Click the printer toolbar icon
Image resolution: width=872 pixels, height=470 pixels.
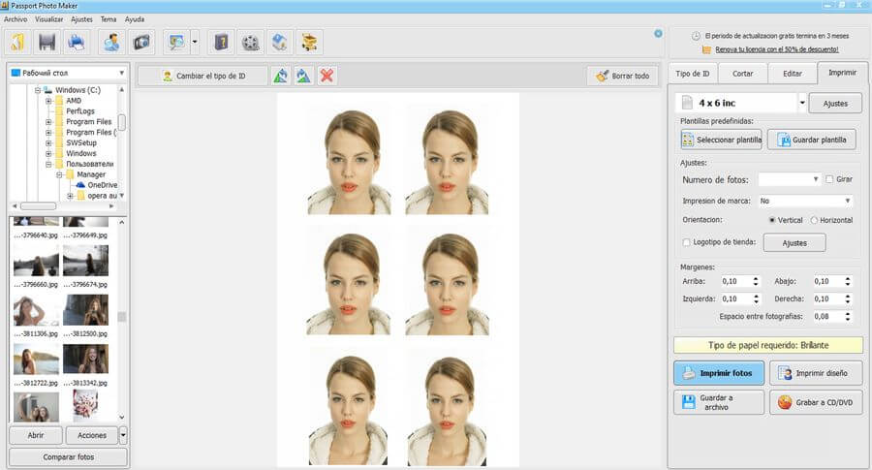point(76,43)
